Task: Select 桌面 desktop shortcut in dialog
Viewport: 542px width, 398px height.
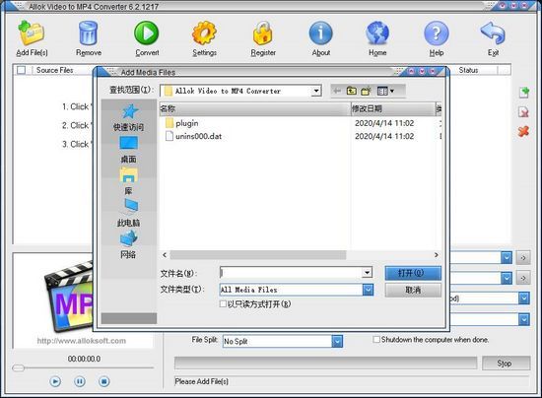Action: pyautogui.click(x=128, y=150)
